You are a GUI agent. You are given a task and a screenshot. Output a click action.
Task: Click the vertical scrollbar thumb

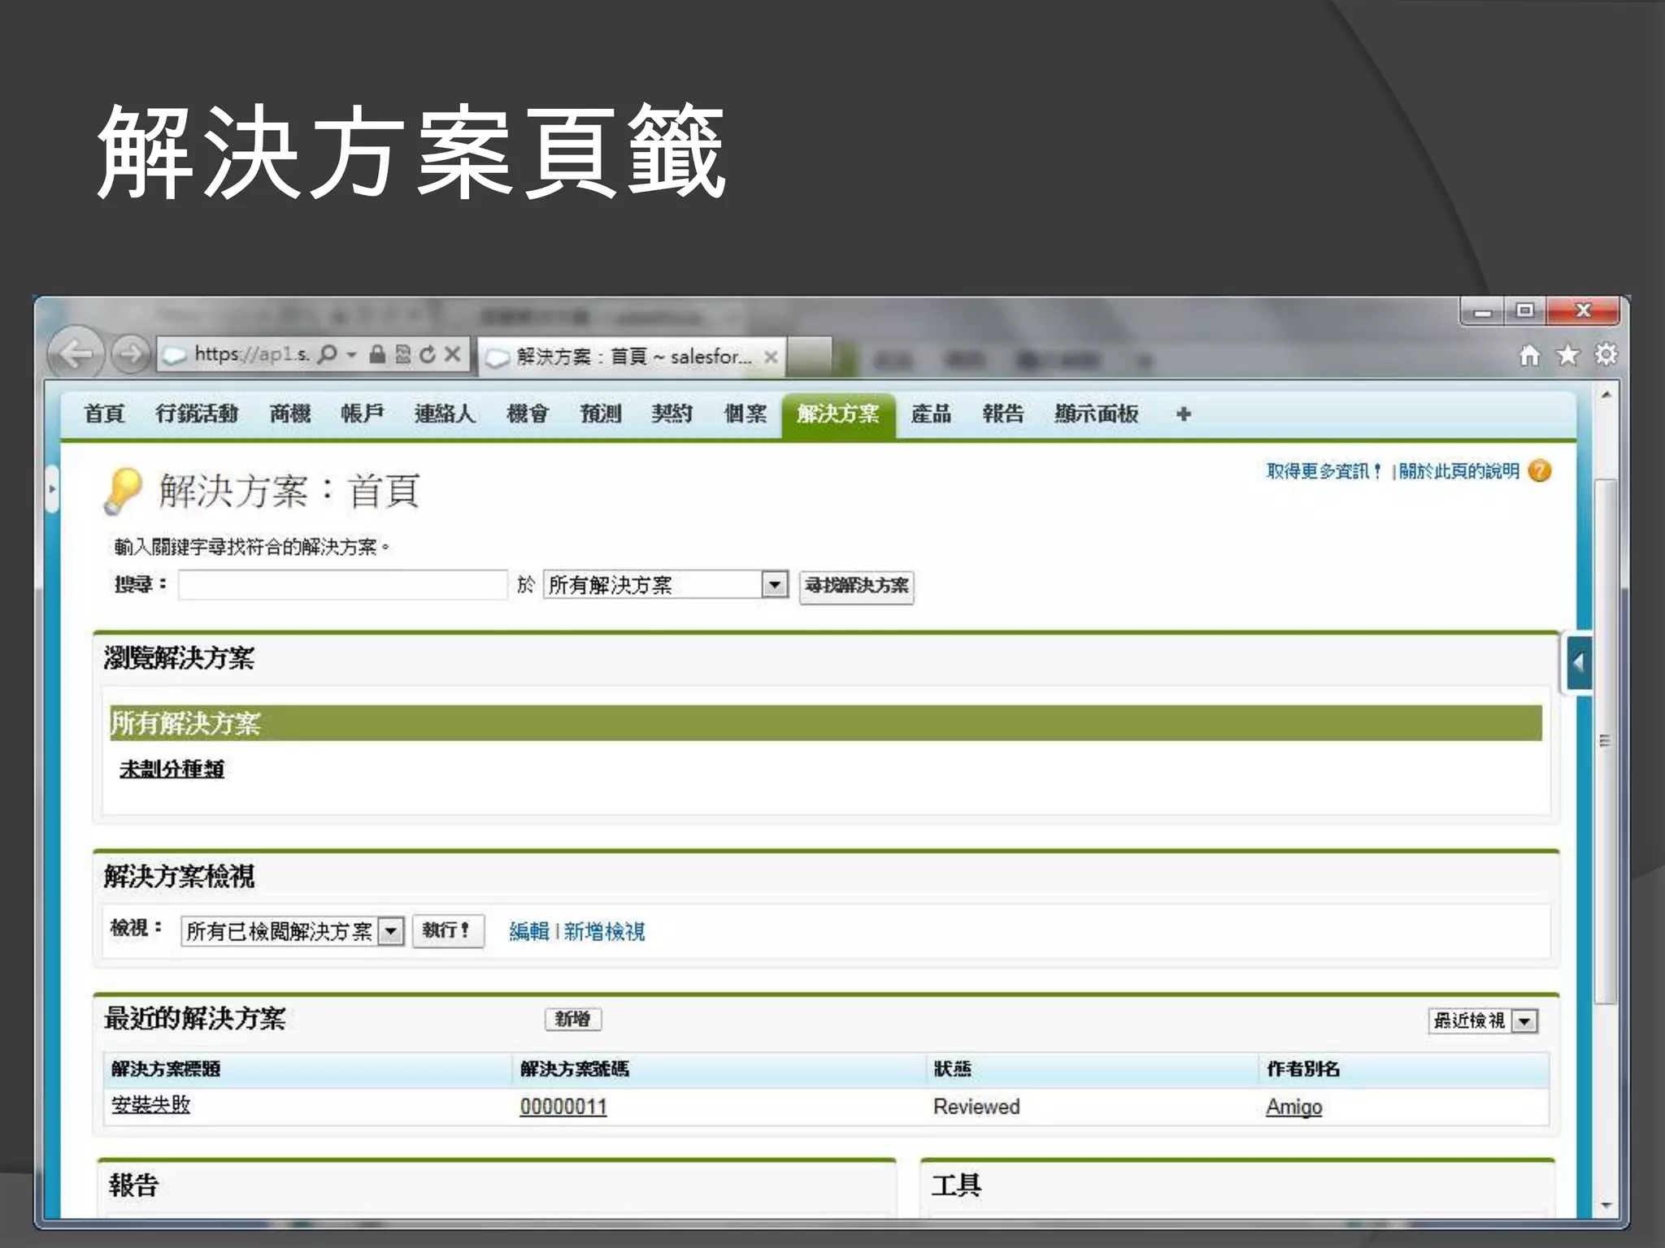(x=1605, y=741)
